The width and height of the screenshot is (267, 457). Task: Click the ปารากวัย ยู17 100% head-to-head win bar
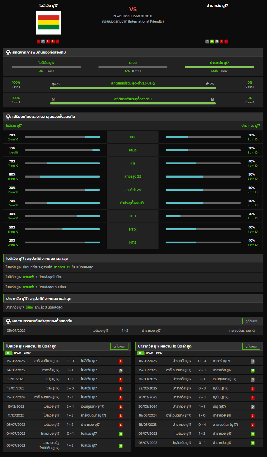219,67
